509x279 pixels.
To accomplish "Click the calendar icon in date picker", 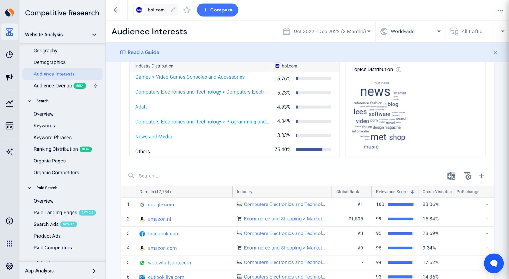I will [287, 32].
